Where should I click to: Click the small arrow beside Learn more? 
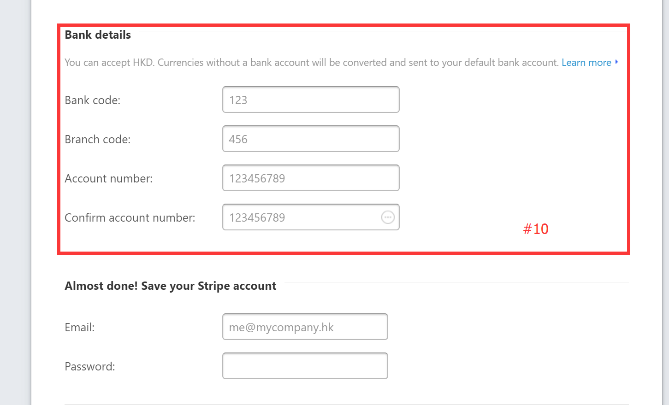pyautogui.click(x=616, y=62)
